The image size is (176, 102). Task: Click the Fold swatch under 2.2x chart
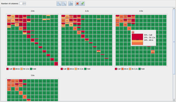[85, 69]
